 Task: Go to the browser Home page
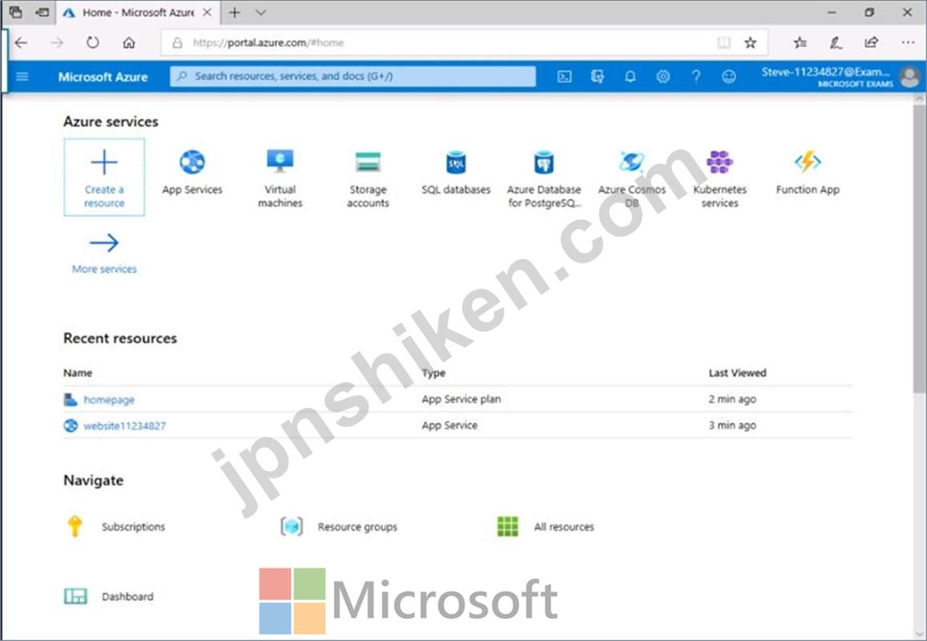(129, 42)
